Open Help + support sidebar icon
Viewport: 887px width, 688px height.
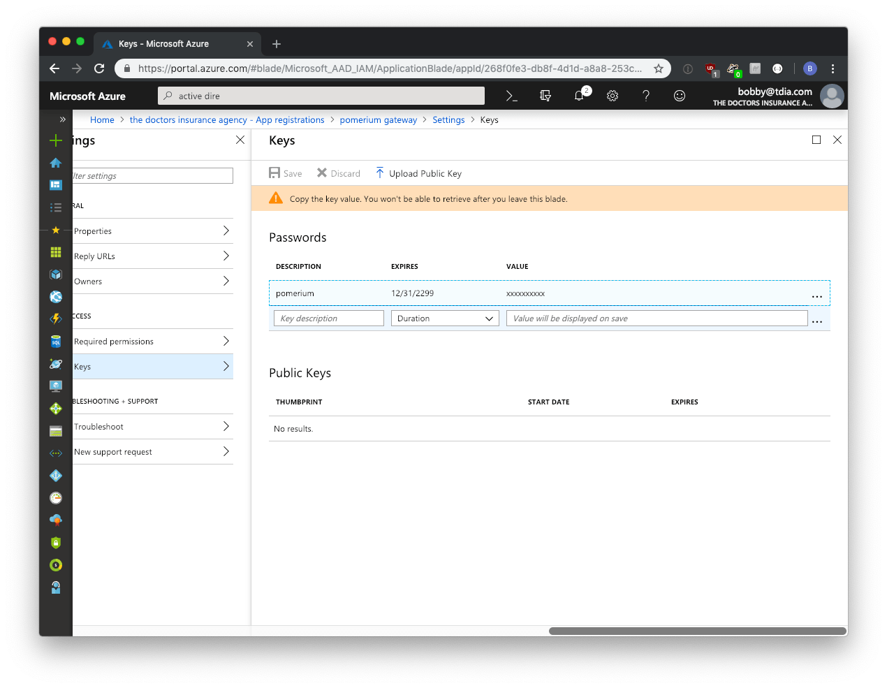(56, 587)
